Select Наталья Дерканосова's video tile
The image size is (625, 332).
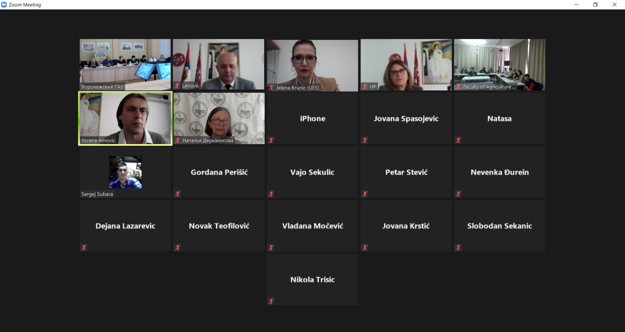219,118
